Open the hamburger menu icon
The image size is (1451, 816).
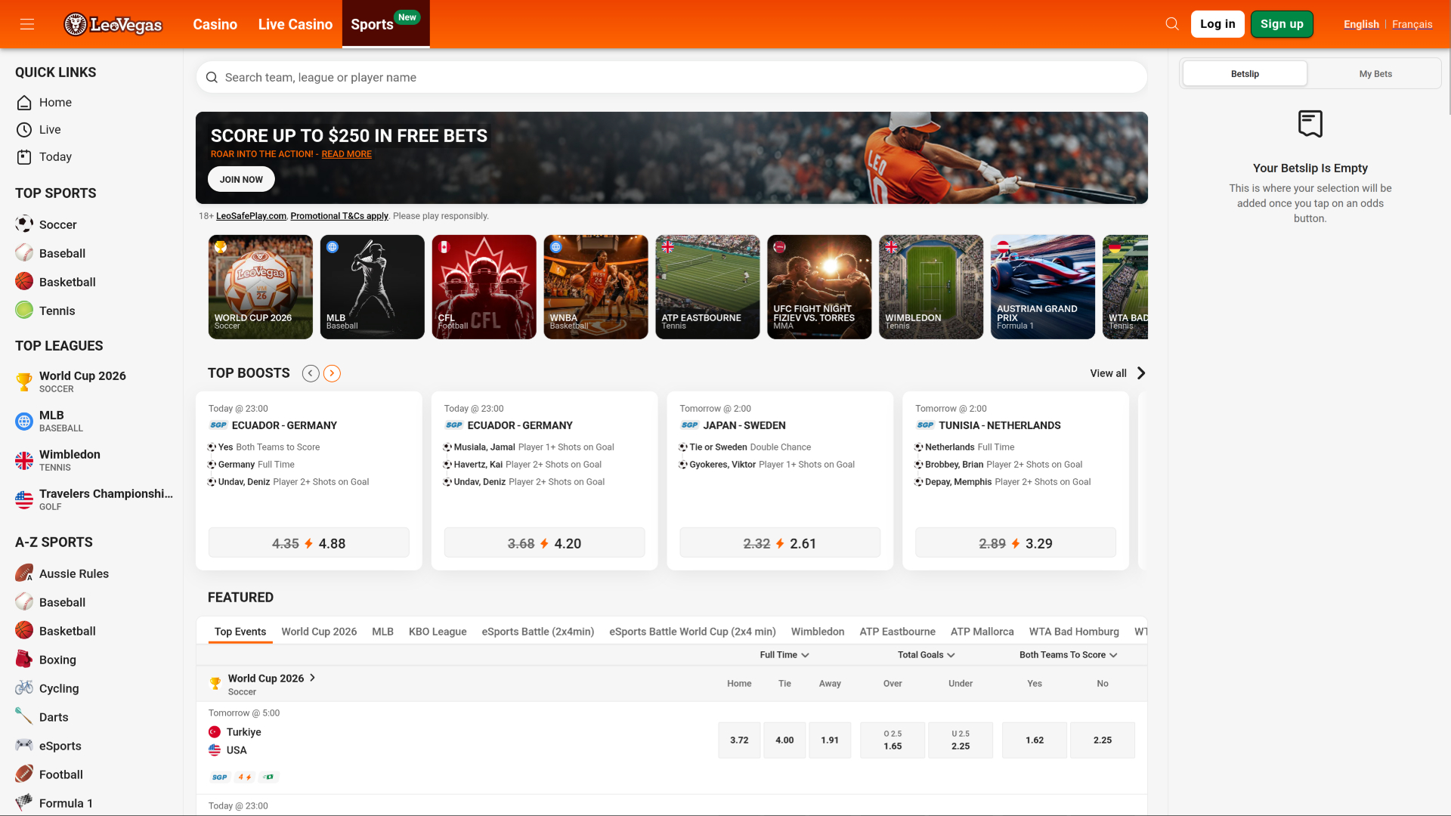click(27, 24)
